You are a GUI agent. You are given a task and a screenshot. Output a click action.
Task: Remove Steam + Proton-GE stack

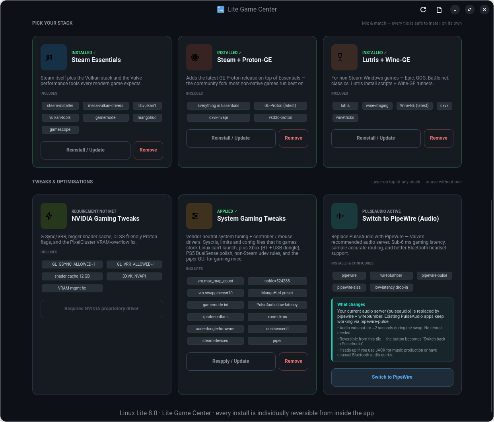click(x=294, y=138)
